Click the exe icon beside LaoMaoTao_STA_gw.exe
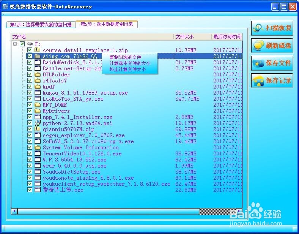 tap(38, 99)
